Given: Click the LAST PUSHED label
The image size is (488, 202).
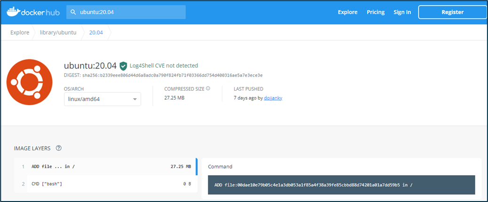Looking at the screenshot, I should [248, 89].
